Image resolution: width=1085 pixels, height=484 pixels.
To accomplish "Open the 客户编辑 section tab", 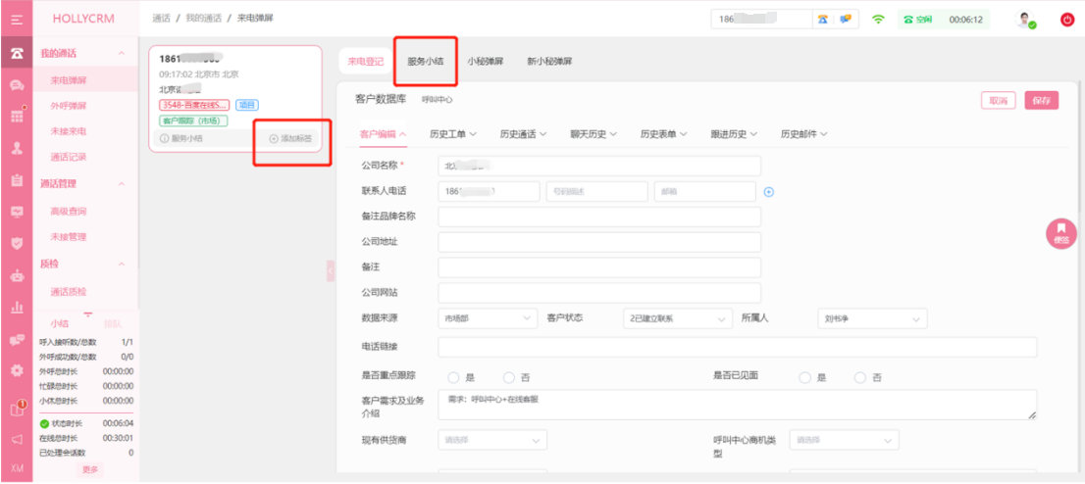I will 383,134.
